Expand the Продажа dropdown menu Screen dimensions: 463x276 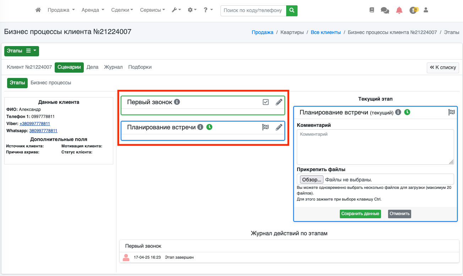[61, 10]
